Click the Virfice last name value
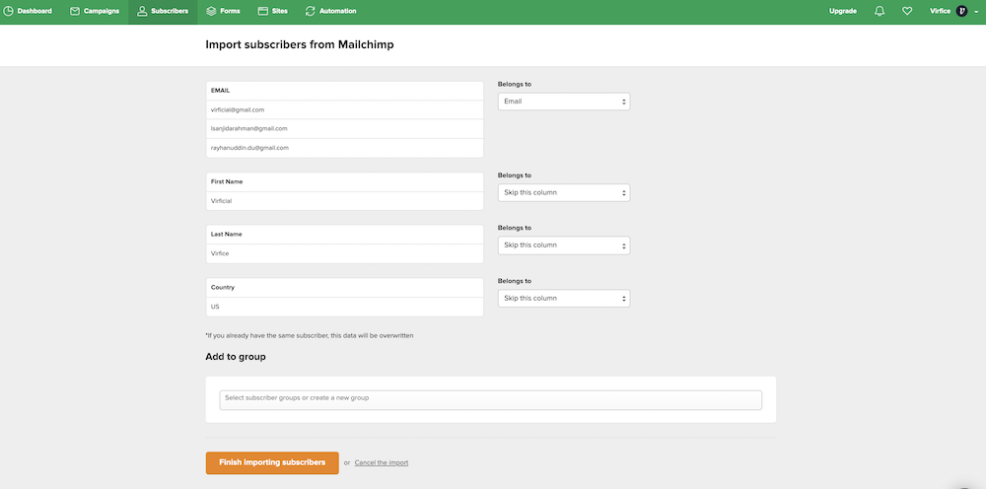Viewport: 986px width, 489px height. click(x=344, y=253)
